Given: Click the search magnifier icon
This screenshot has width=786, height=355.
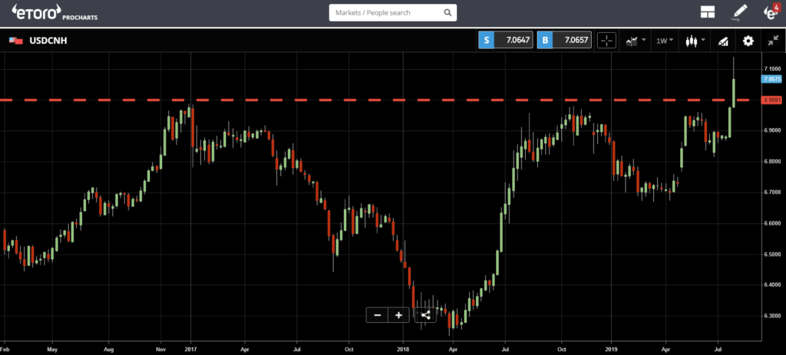Looking at the screenshot, I should point(447,12).
